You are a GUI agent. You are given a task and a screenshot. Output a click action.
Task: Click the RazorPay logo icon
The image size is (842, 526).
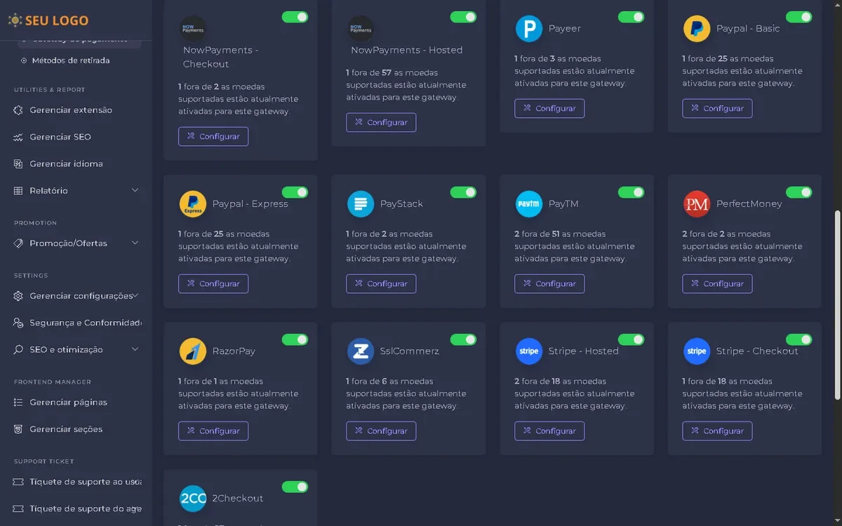click(193, 351)
